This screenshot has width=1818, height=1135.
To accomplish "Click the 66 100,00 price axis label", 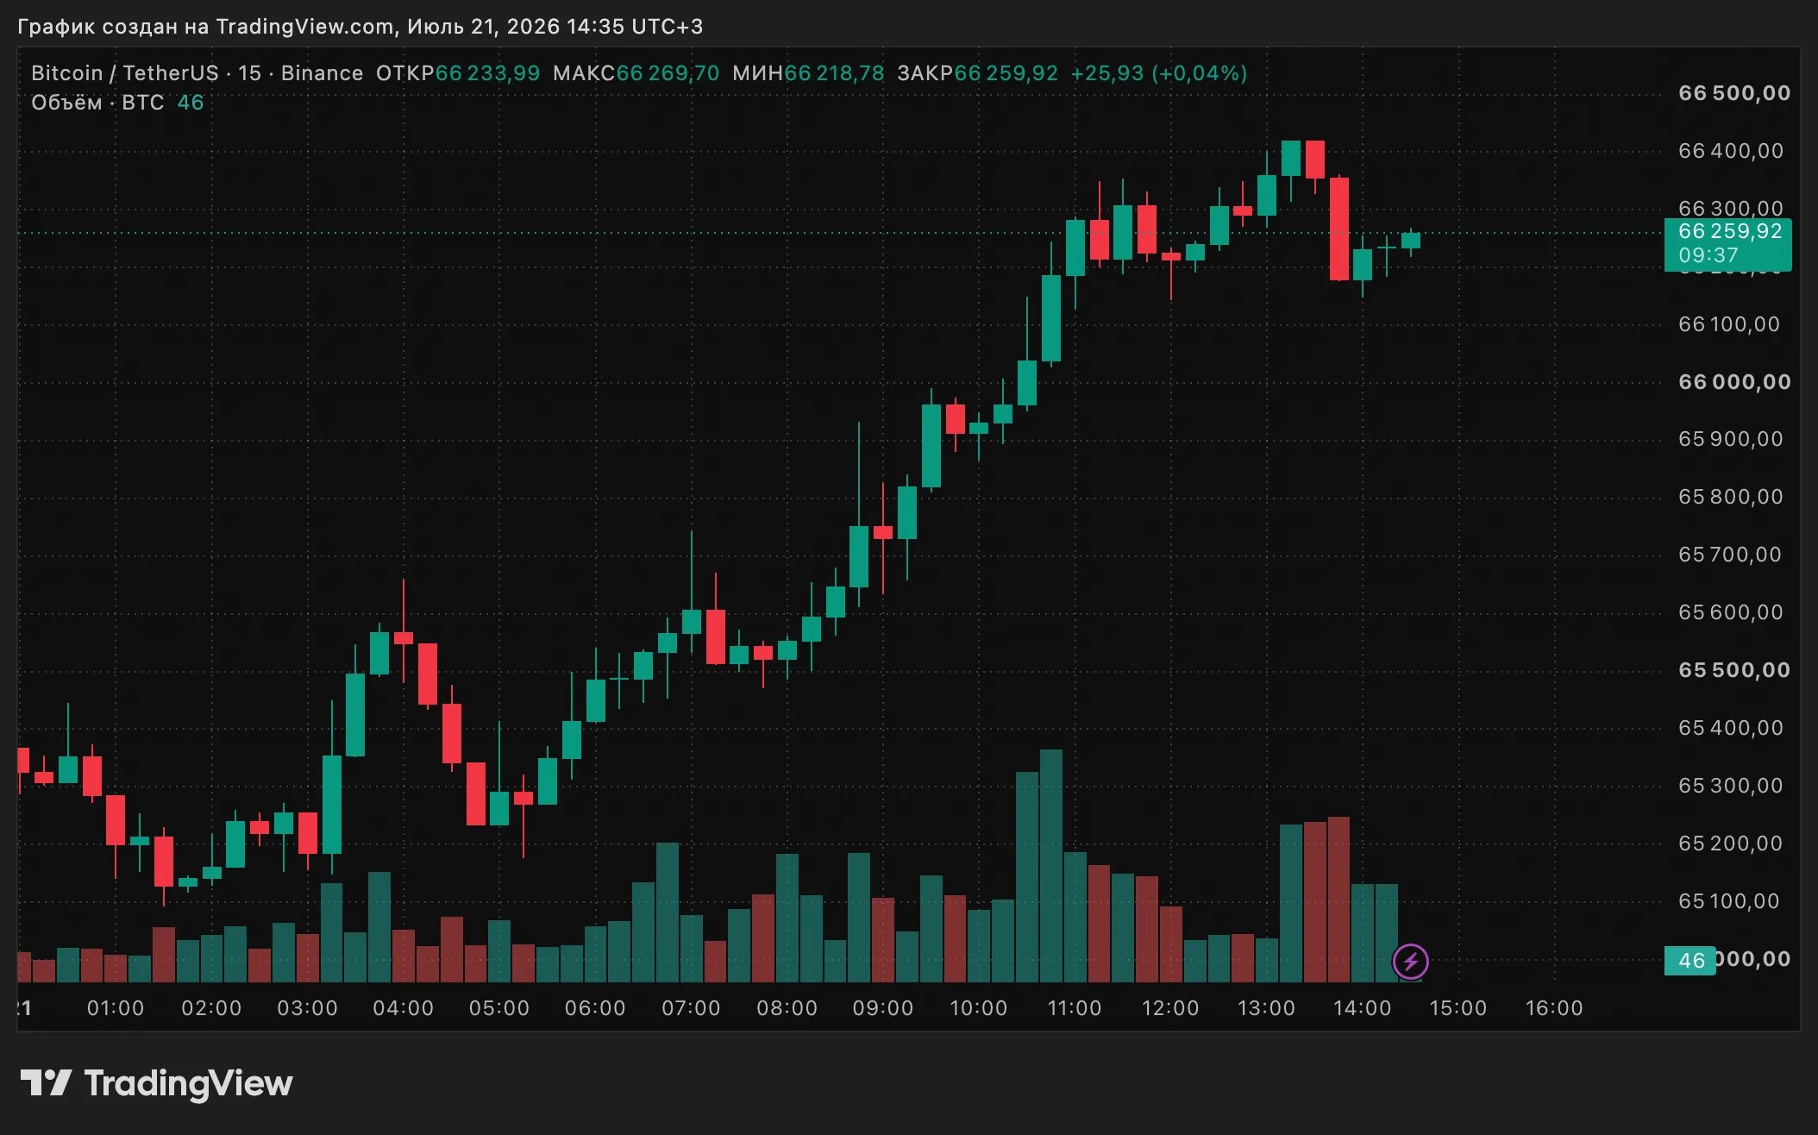I will [1729, 324].
